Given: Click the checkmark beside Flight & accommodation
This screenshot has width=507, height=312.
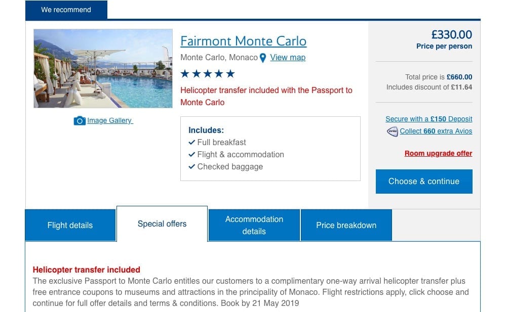Looking at the screenshot, I should point(191,155).
